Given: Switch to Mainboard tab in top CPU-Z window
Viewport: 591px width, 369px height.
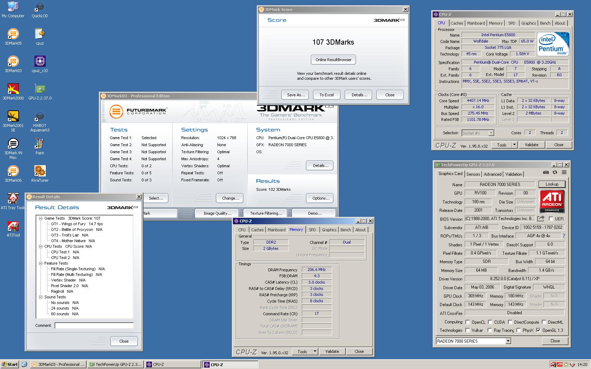Looking at the screenshot, I should click(476, 23).
